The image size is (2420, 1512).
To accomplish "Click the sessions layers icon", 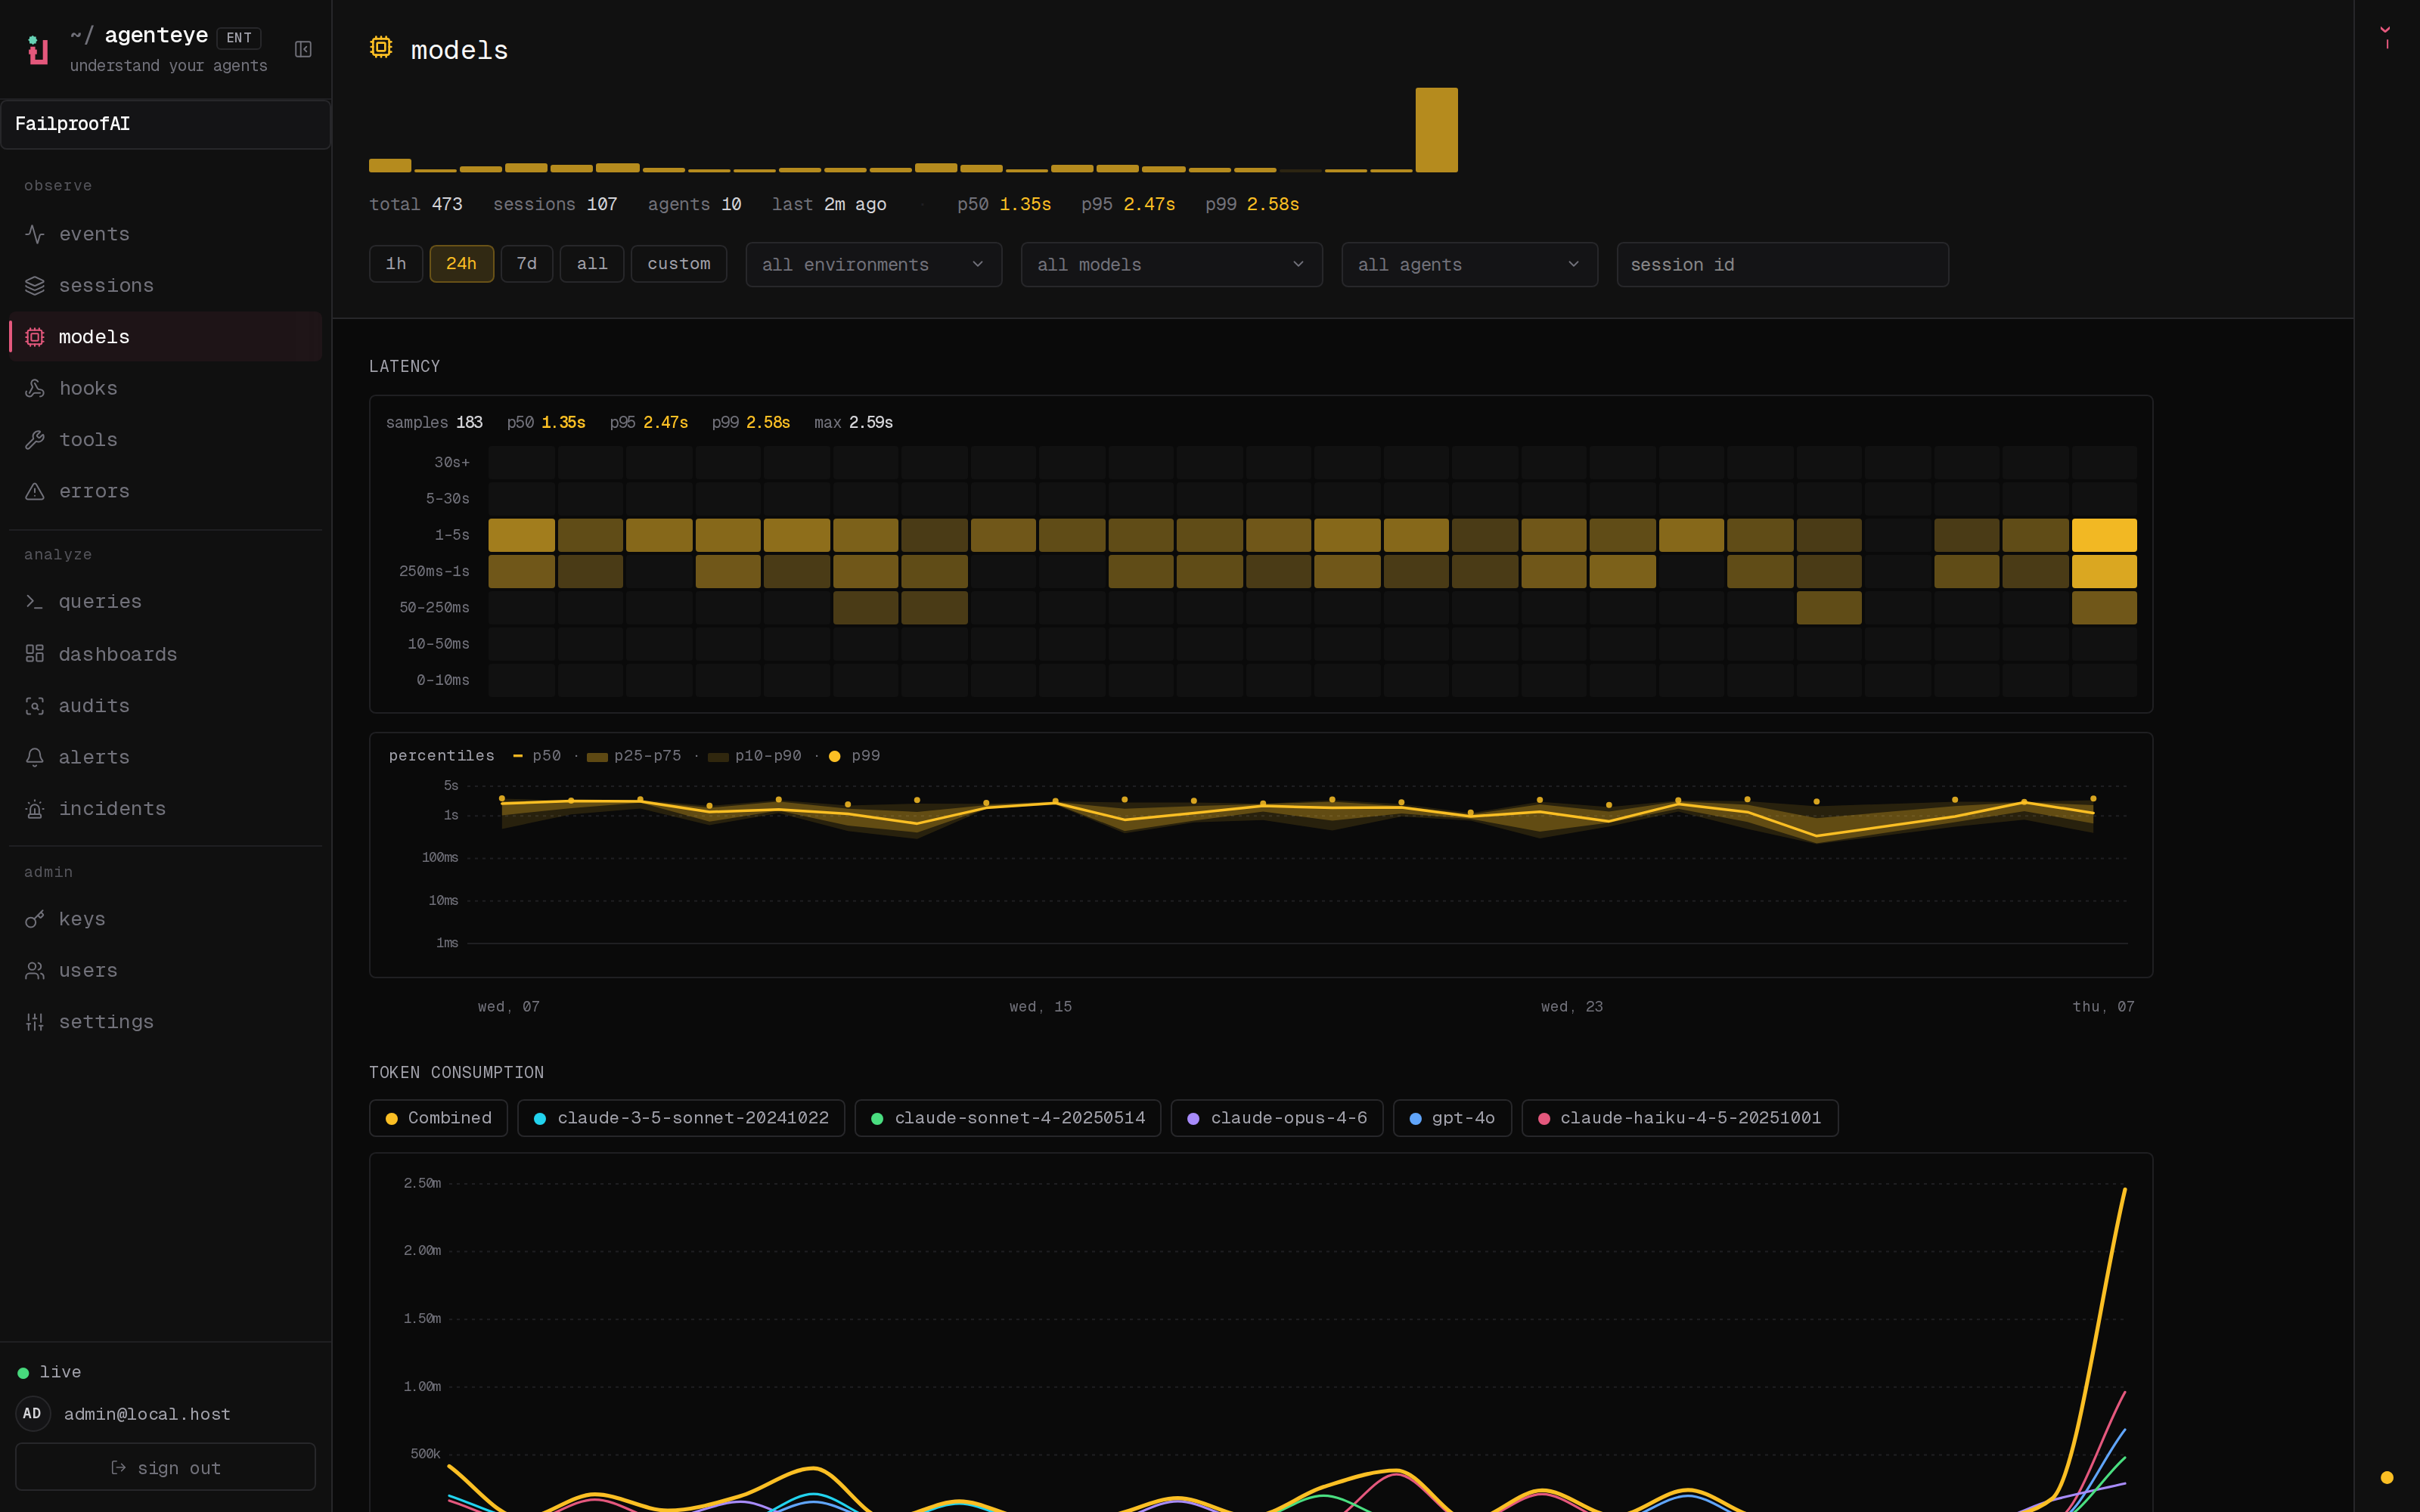I will point(35,286).
